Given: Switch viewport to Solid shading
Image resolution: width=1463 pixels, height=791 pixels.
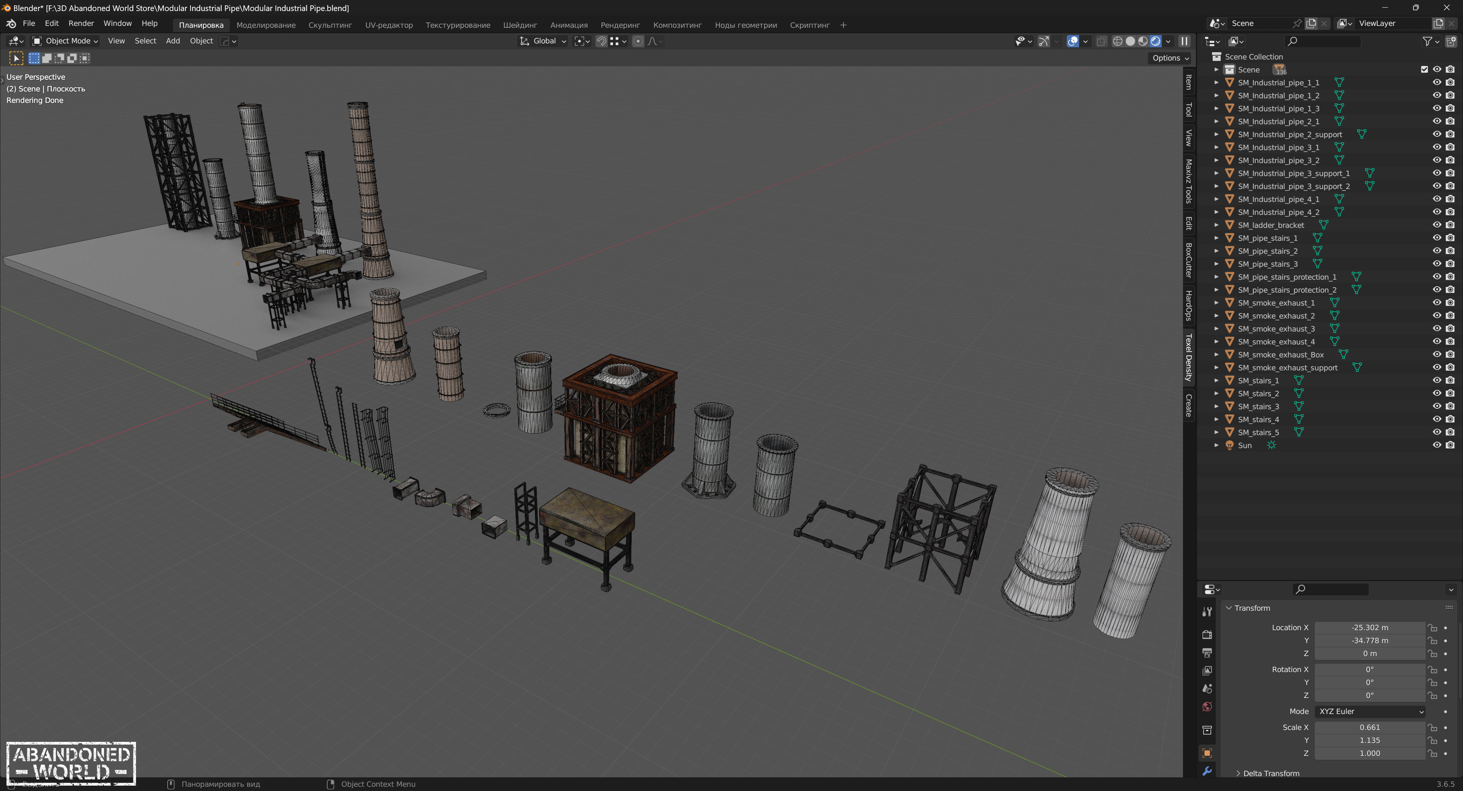Looking at the screenshot, I should 1130,41.
